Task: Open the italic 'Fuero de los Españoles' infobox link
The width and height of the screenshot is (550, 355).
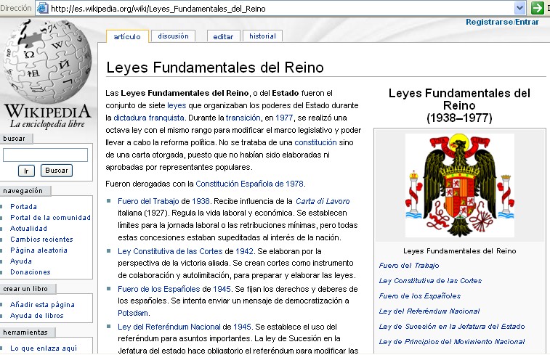Action: 420,295
